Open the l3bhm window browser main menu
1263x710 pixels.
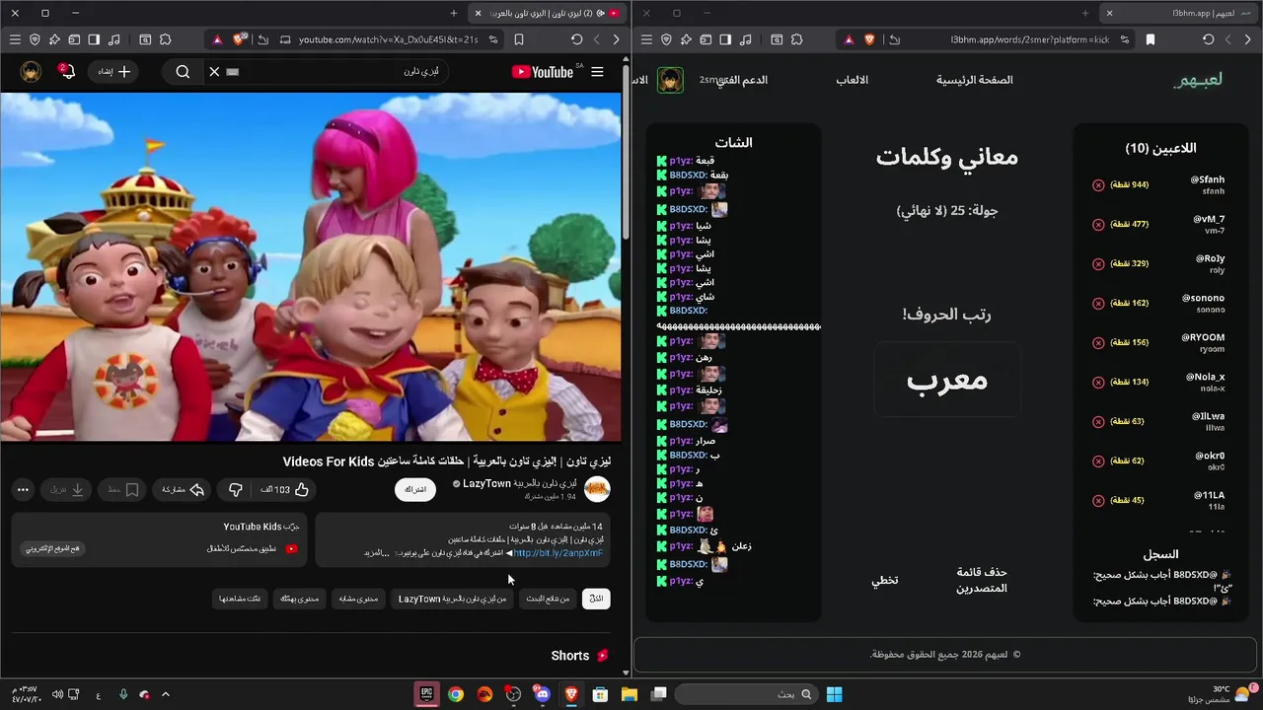click(646, 39)
